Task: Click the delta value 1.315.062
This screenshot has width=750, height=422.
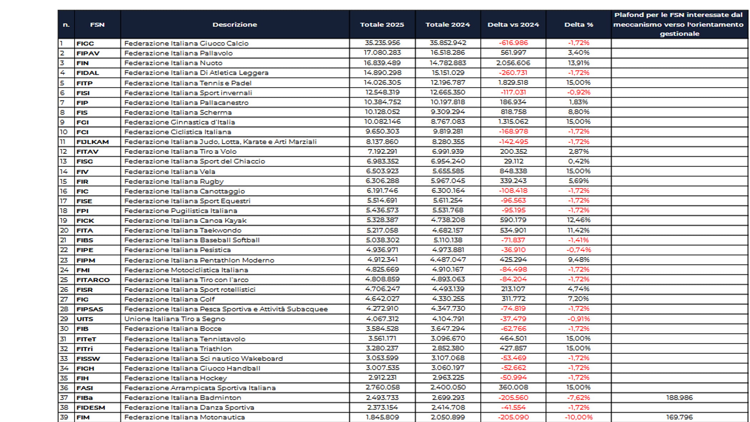Action: point(513,121)
